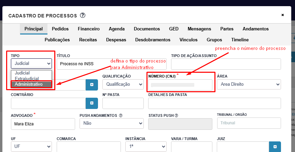This screenshot has height=152, width=295.
Task: Open the Grupos tab
Action: (214, 40)
